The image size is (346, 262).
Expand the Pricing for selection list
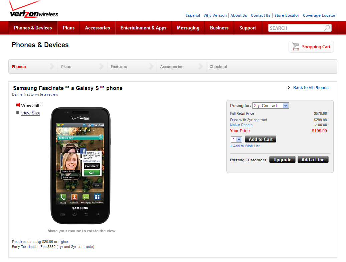271,105
